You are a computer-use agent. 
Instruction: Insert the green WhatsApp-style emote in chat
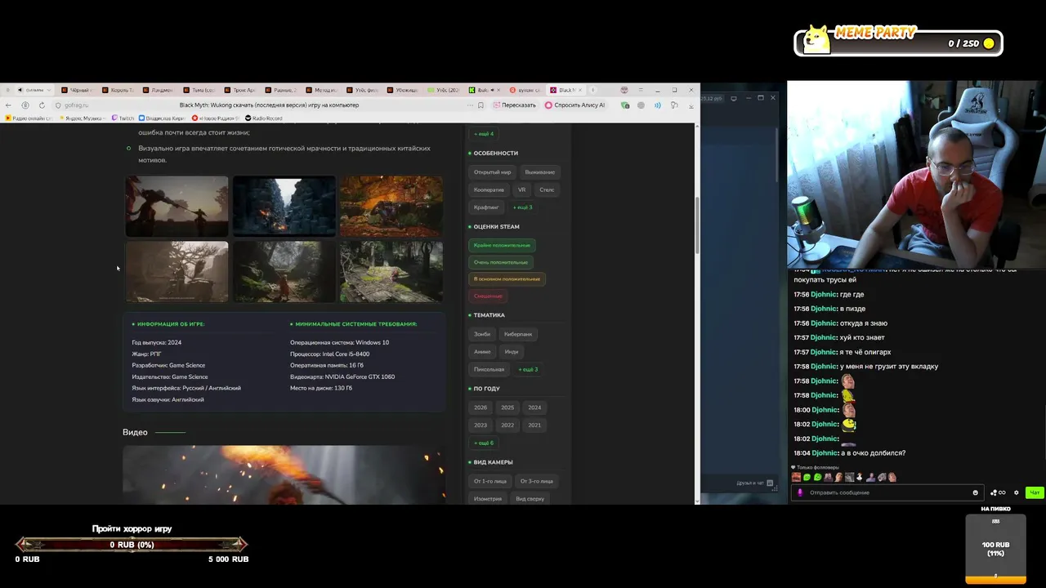coord(818,477)
